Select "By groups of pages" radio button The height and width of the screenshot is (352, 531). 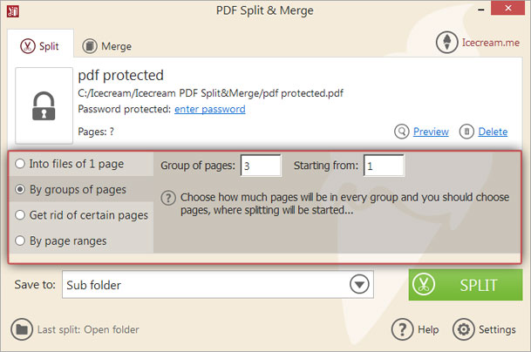point(21,189)
